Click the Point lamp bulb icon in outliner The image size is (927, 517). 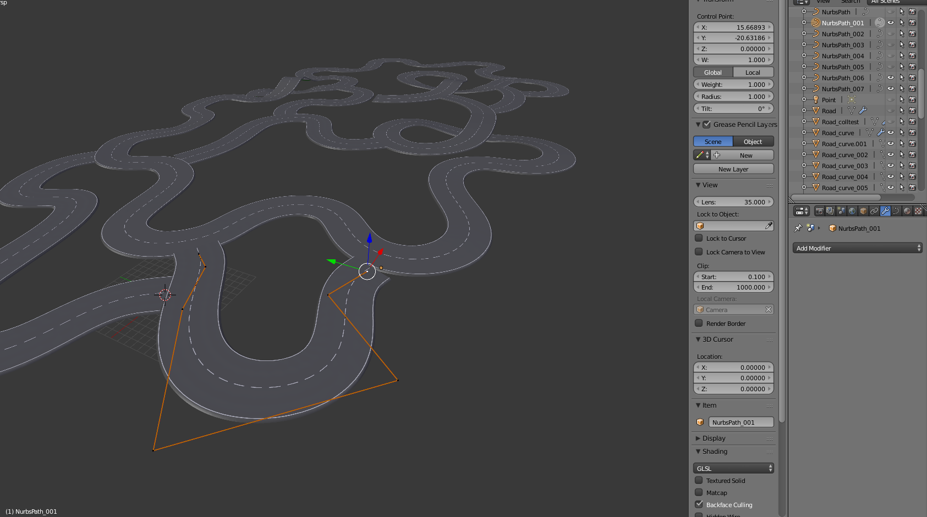tap(816, 99)
